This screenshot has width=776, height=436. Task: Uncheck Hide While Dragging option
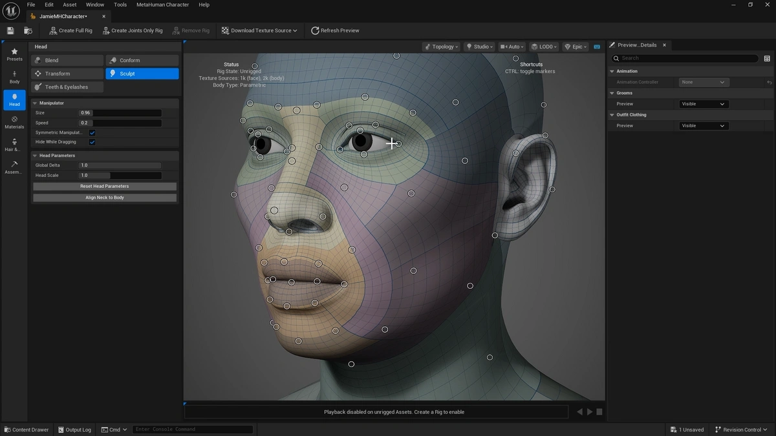tap(92, 142)
